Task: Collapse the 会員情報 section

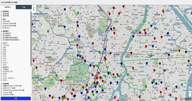Action: click(x=2, y=84)
